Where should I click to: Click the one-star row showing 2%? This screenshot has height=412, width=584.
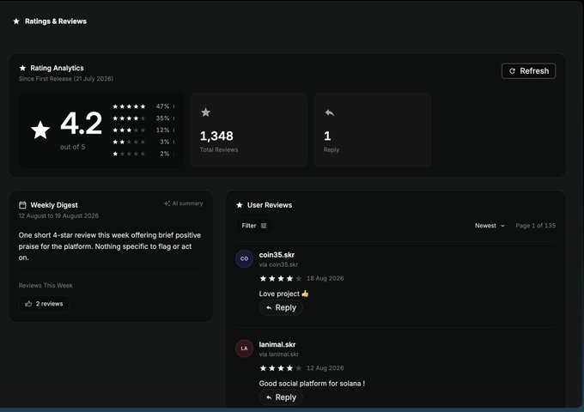(143, 154)
